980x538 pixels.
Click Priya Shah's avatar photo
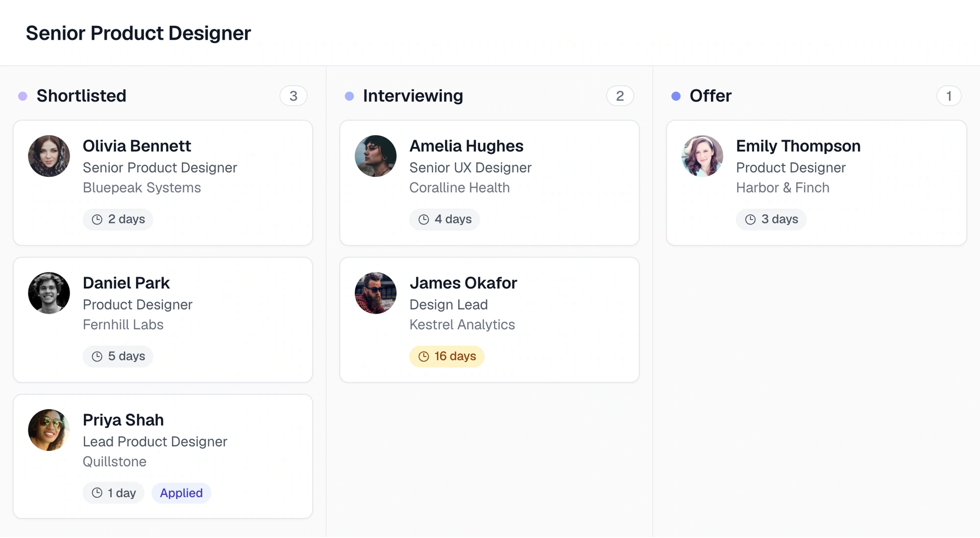pos(49,430)
